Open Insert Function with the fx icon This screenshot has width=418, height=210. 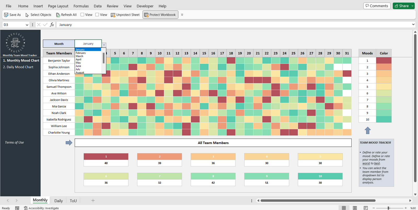click(52, 25)
